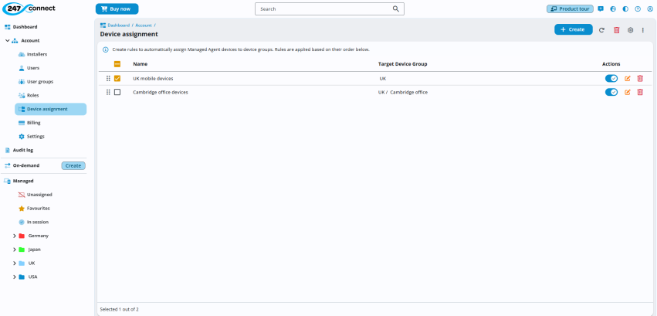
Task: Uncheck the UK mobile devices checkbox
Action: click(x=117, y=78)
